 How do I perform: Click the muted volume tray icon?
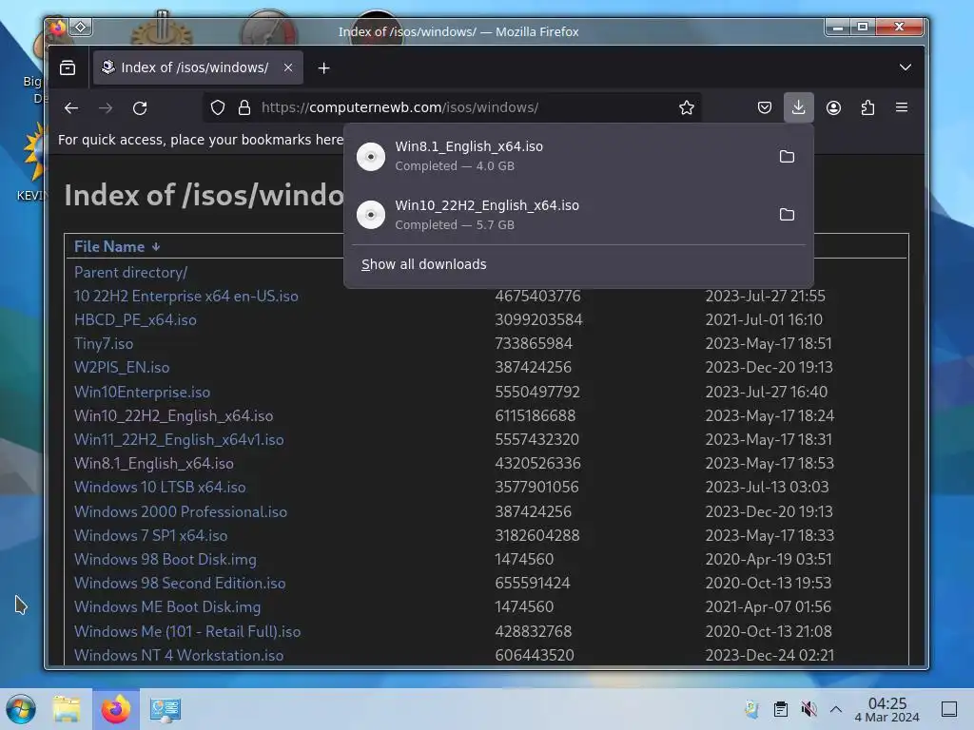click(x=808, y=709)
